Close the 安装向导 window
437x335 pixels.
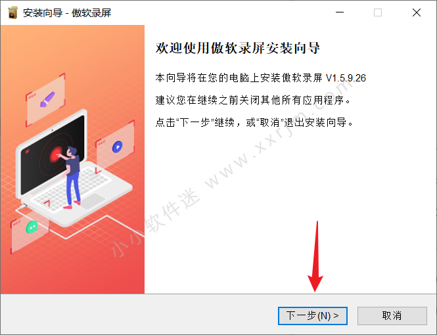(417, 12)
